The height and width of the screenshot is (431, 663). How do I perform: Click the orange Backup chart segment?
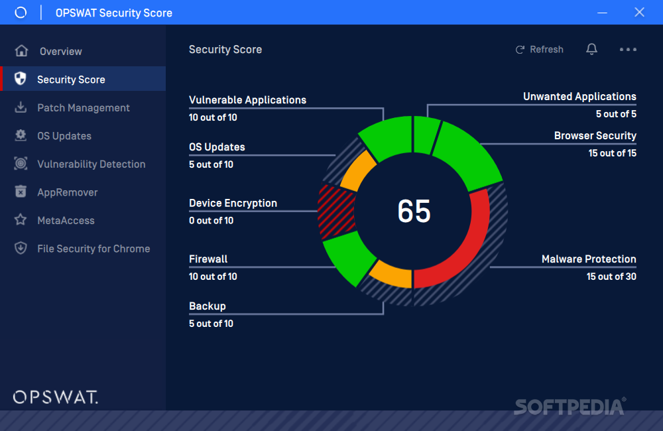pos(392,274)
